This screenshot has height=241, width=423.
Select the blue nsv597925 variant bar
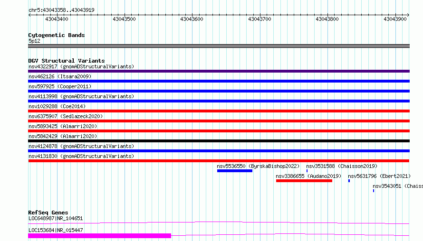(x=219, y=91)
